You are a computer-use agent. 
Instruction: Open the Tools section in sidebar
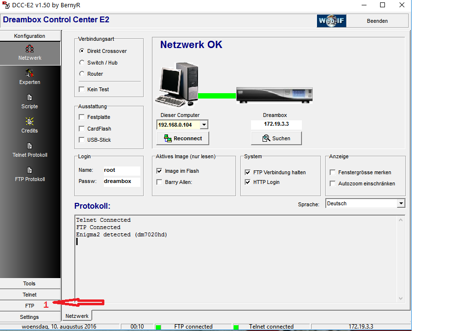[30, 283]
